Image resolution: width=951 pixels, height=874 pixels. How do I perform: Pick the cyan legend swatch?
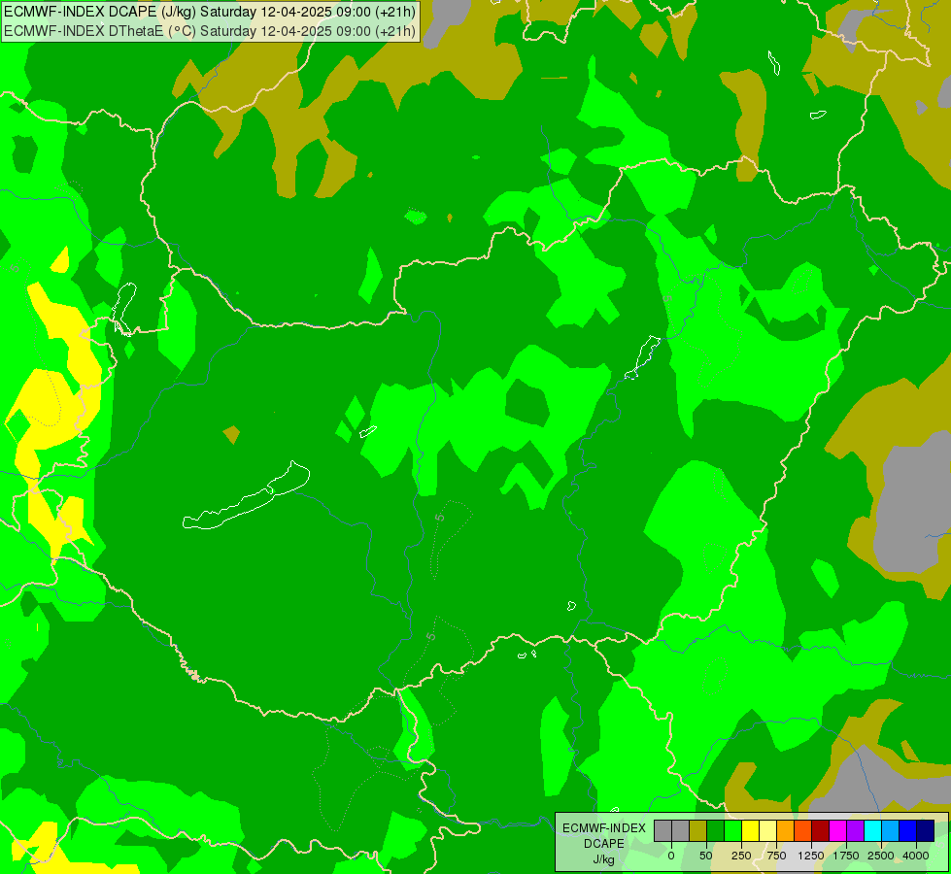[x=872, y=830]
